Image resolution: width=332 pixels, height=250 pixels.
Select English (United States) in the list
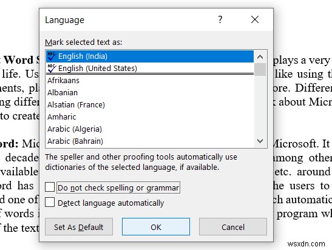click(150, 68)
